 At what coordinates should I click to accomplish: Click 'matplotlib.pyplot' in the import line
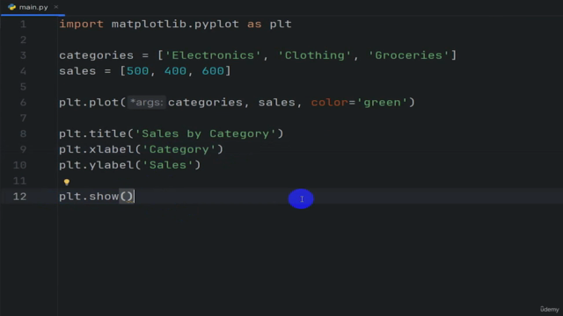pos(175,24)
